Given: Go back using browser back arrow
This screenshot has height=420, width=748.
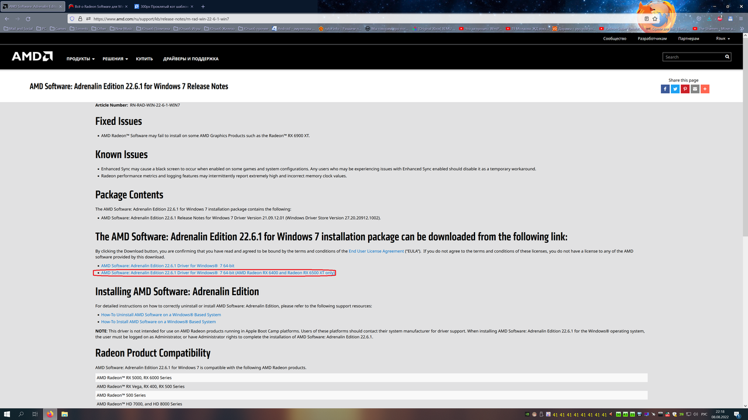Looking at the screenshot, I should point(6,19).
